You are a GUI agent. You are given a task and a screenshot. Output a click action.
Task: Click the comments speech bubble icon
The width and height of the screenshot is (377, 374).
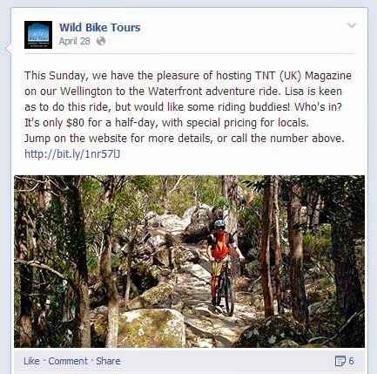(340, 361)
